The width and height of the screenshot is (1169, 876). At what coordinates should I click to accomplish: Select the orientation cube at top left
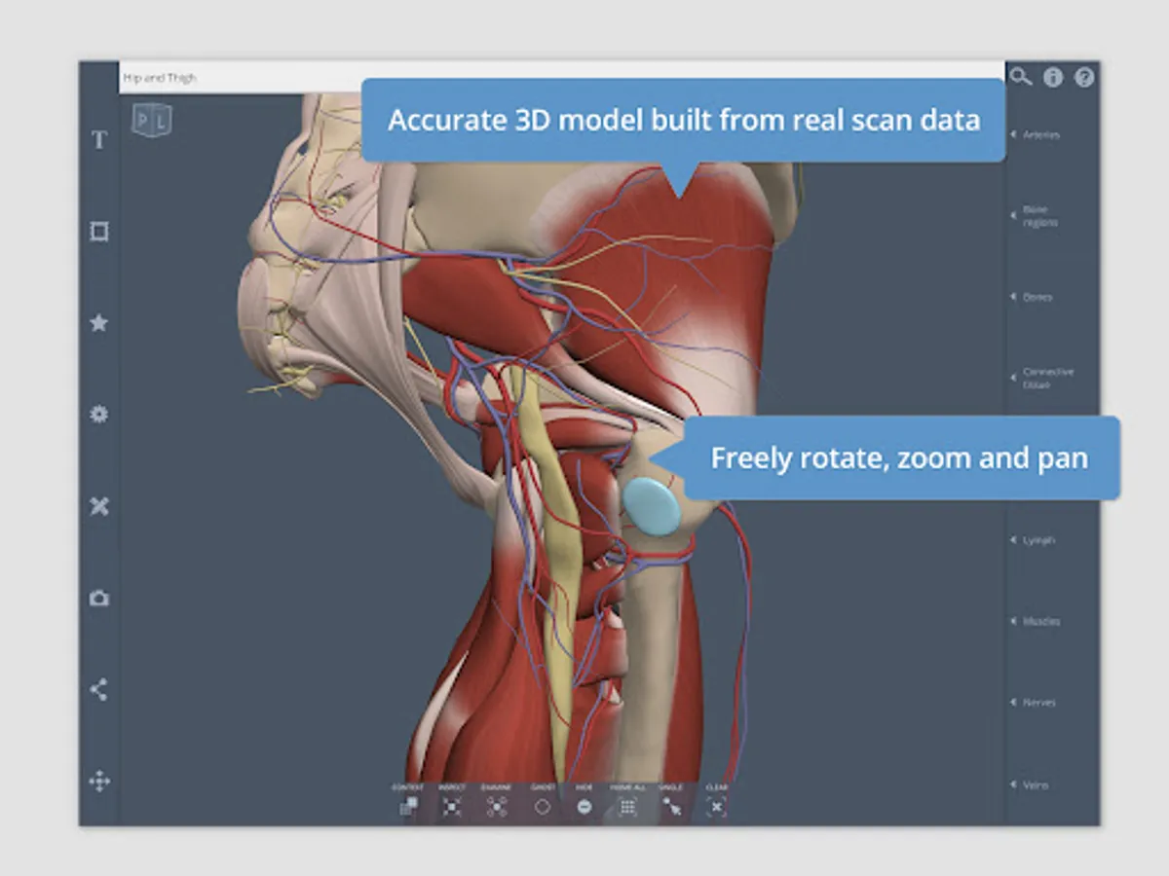(152, 121)
